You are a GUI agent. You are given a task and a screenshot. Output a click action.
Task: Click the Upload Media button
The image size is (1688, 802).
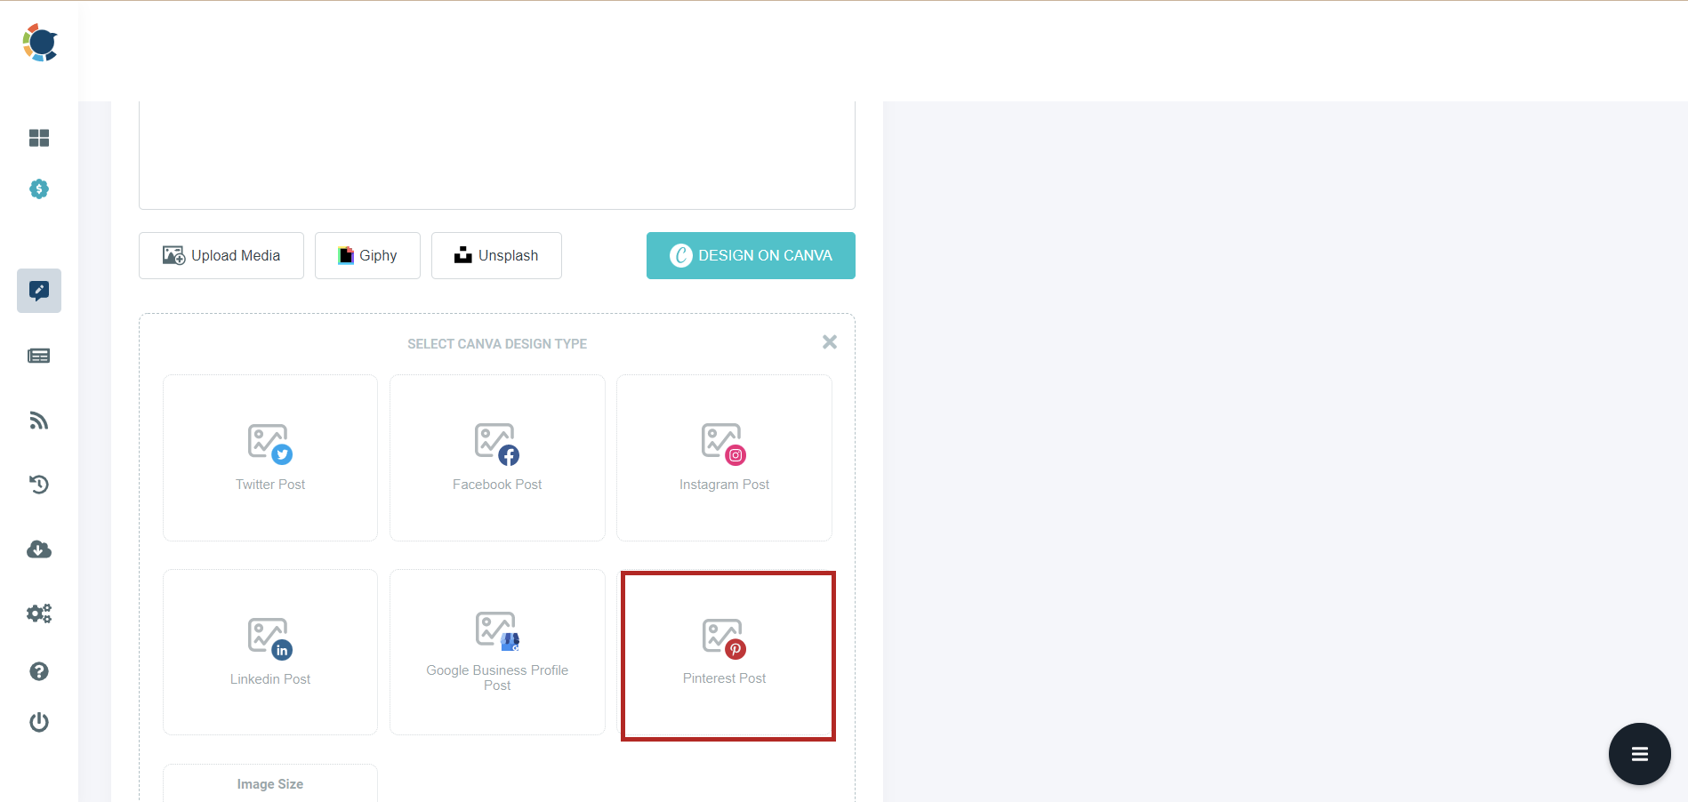221,256
